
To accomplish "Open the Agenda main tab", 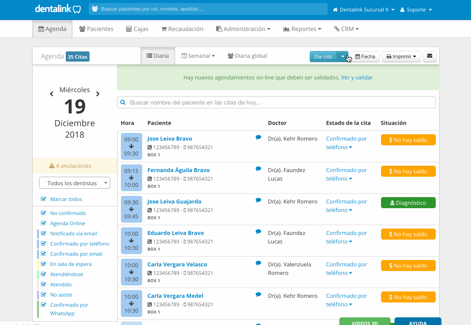I will pyautogui.click(x=52, y=29).
